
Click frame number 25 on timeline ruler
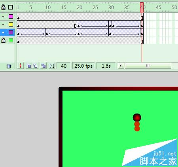click(95, 8)
